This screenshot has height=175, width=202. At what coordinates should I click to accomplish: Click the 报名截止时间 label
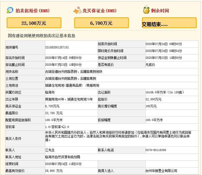pyautogui.click(x=15, y=65)
